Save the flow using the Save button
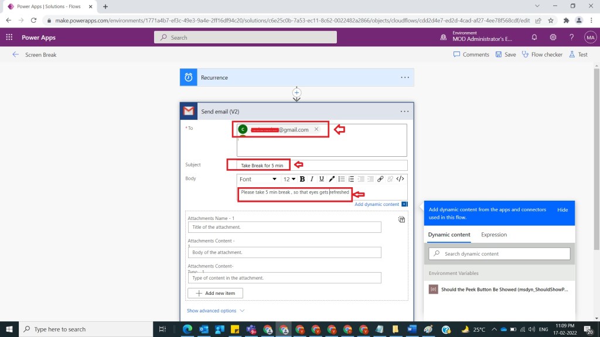The height and width of the screenshot is (337, 600). pyautogui.click(x=506, y=54)
